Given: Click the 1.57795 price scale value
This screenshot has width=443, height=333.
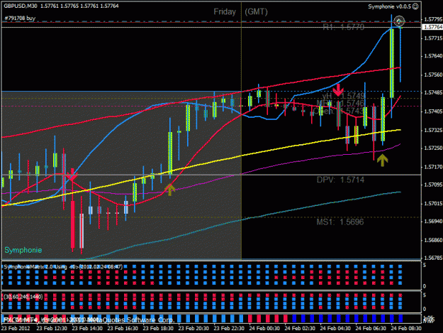Looking at the screenshot, I should pyautogui.click(x=433, y=19).
